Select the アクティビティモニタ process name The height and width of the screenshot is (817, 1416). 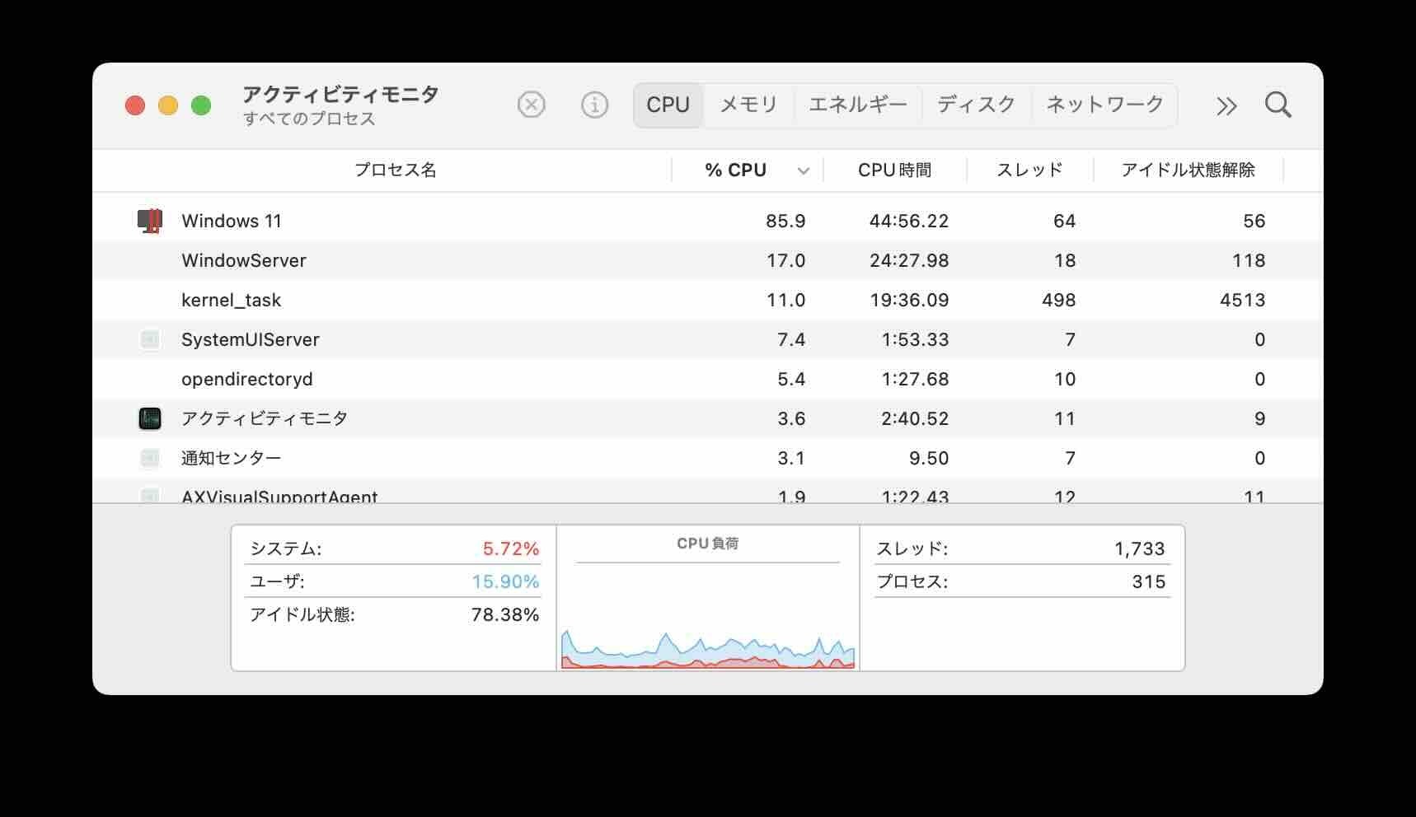(x=265, y=418)
